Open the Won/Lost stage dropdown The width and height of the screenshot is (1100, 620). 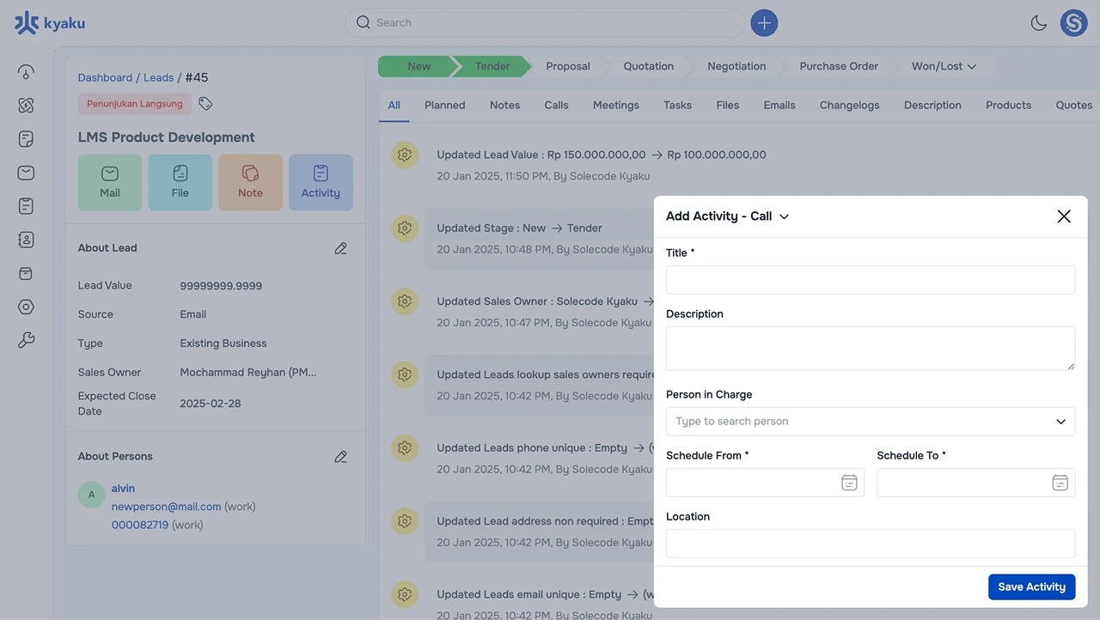(944, 66)
